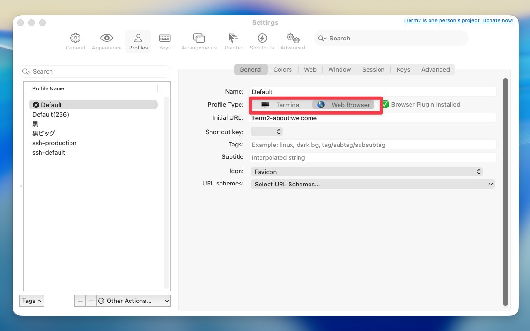Viewport: 530px width, 331px height.
Task: Switch to the Window tab
Action: pyautogui.click(x=340, y=69)
